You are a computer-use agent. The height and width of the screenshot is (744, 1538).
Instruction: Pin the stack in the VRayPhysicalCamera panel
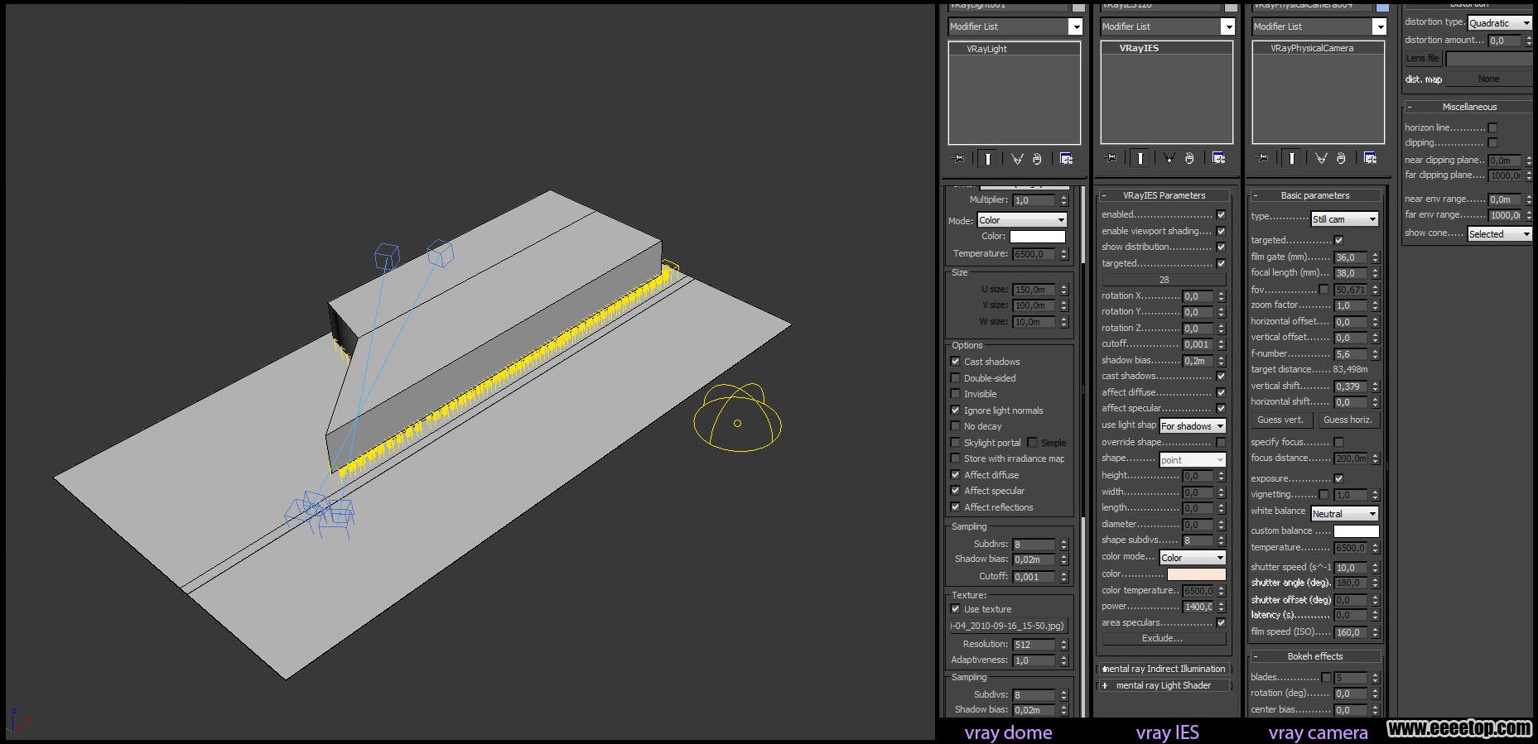click(1263, 158)
